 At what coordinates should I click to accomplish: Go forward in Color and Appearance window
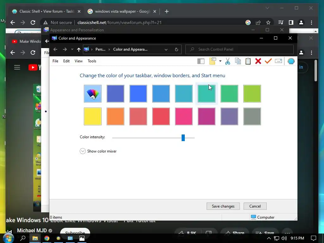[x=65, y=49]
